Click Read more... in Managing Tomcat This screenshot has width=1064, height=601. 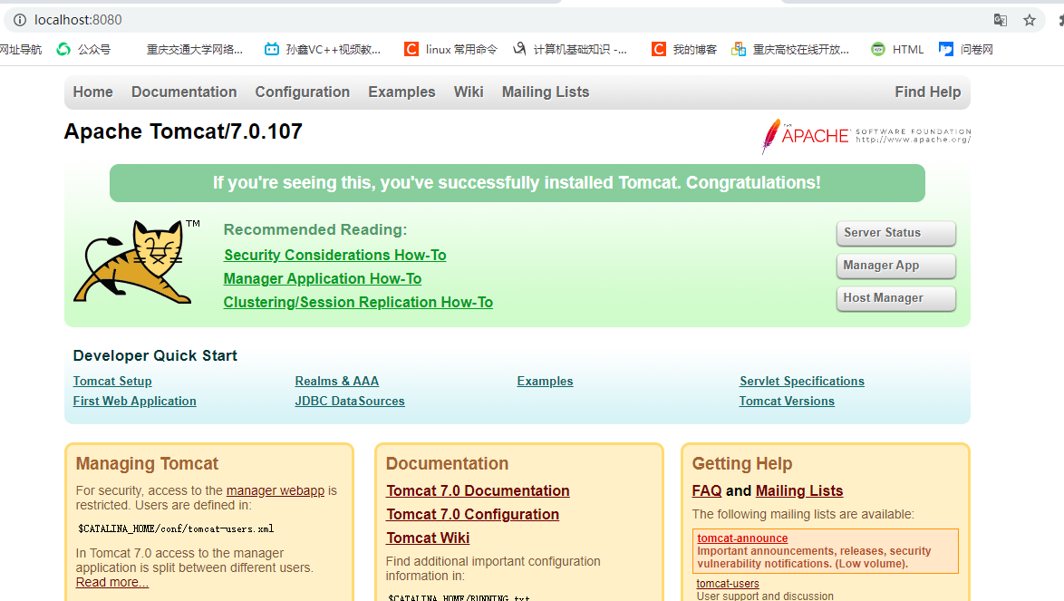112,582
